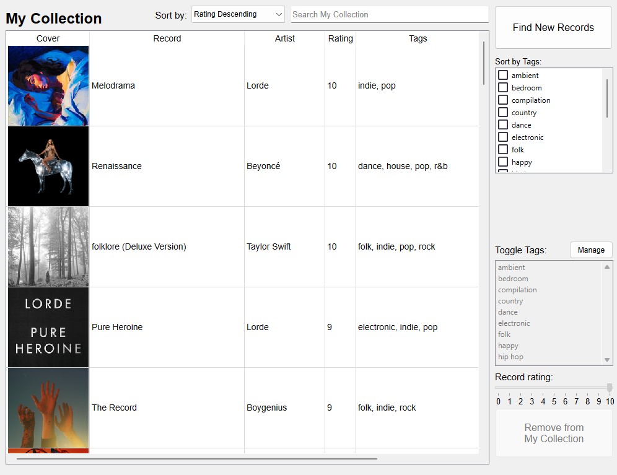Click the Tags column header
The image size is (617, 475).
[x=418, y=38]
